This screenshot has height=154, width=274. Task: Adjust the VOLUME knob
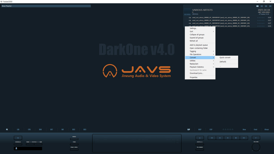pyautogui.click(x=256, y=147)
